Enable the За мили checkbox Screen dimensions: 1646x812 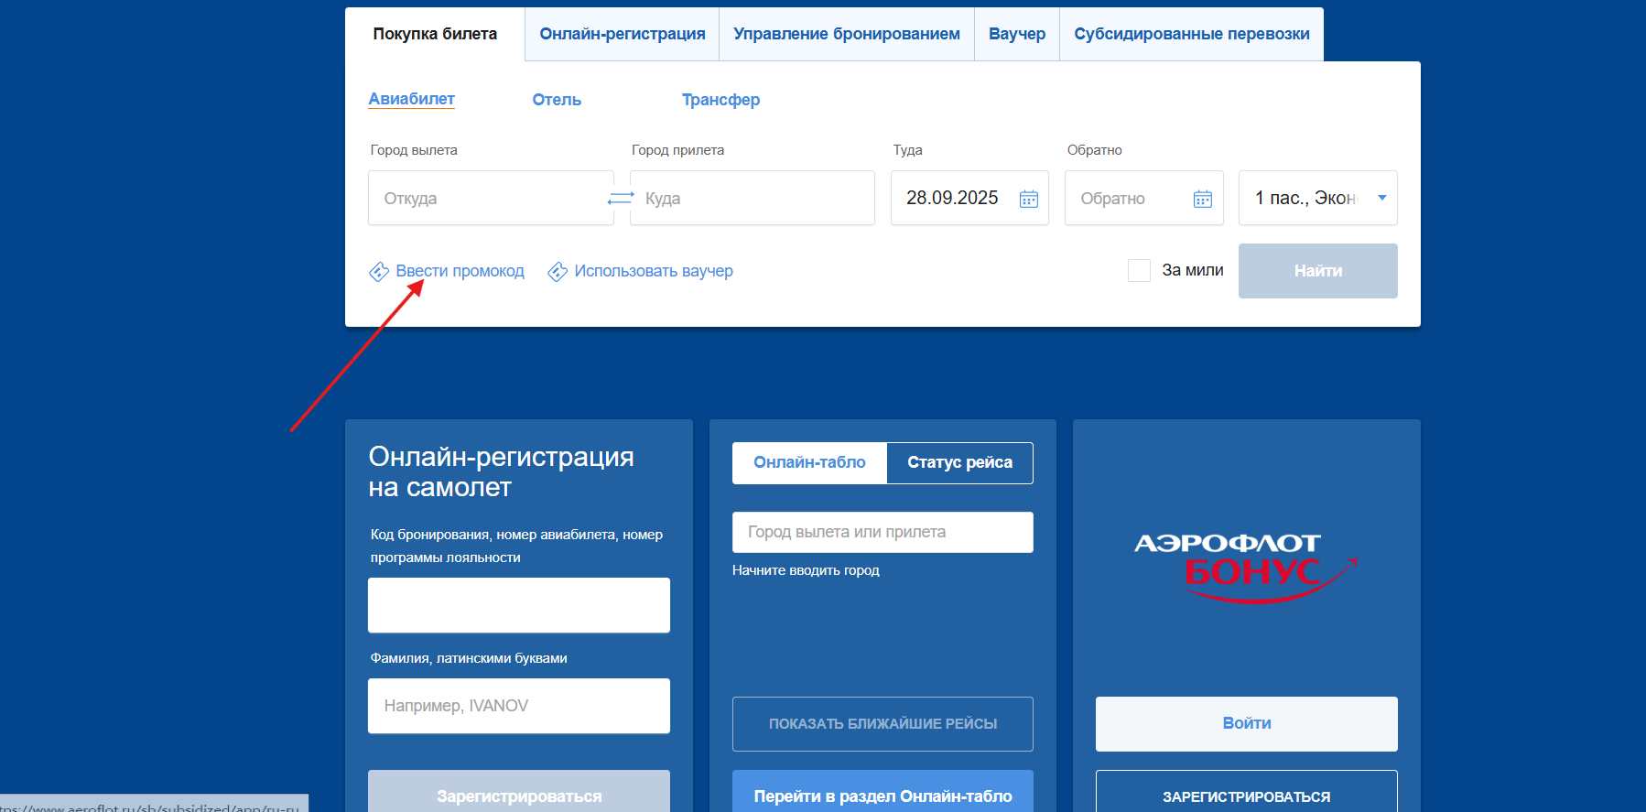[x=1139, y=271]
